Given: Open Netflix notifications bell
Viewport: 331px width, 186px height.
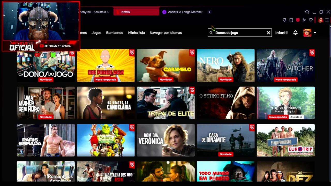Looking at the screenshot, I should pyautogui.click(x=295, y=33).
